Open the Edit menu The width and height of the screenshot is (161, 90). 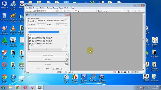pos(30,8)
